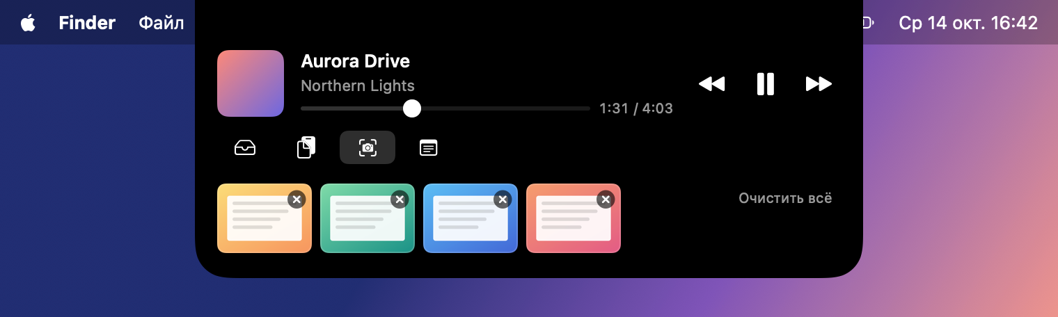This screenshot has width=1058, height=317.
Task: Open the notes window tab icon
Action: click(x=429, y=147)
